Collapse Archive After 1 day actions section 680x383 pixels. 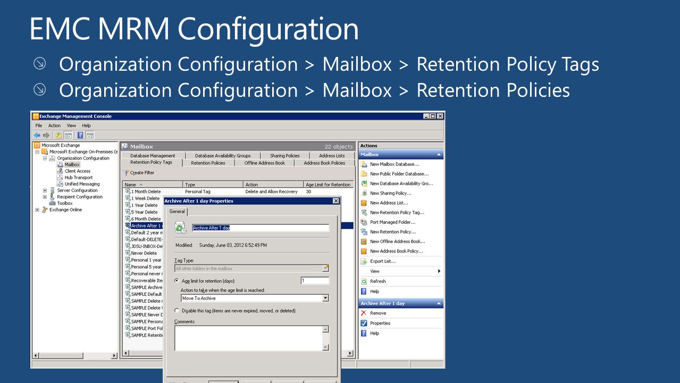[439, 304]
